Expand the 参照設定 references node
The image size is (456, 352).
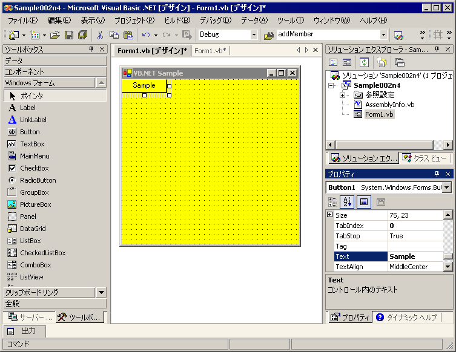point(342,95)
